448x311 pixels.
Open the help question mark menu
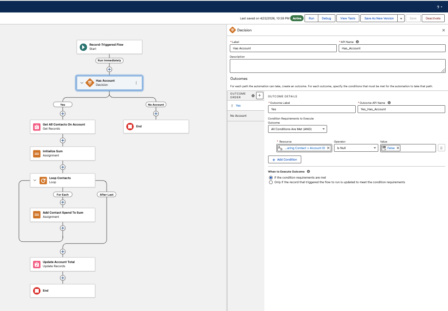439,7
